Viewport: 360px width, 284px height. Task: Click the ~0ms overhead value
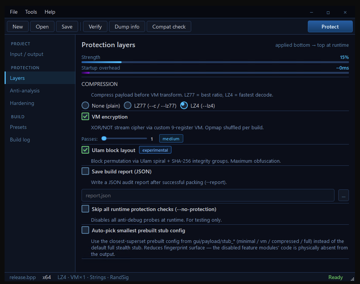(342, 68)
